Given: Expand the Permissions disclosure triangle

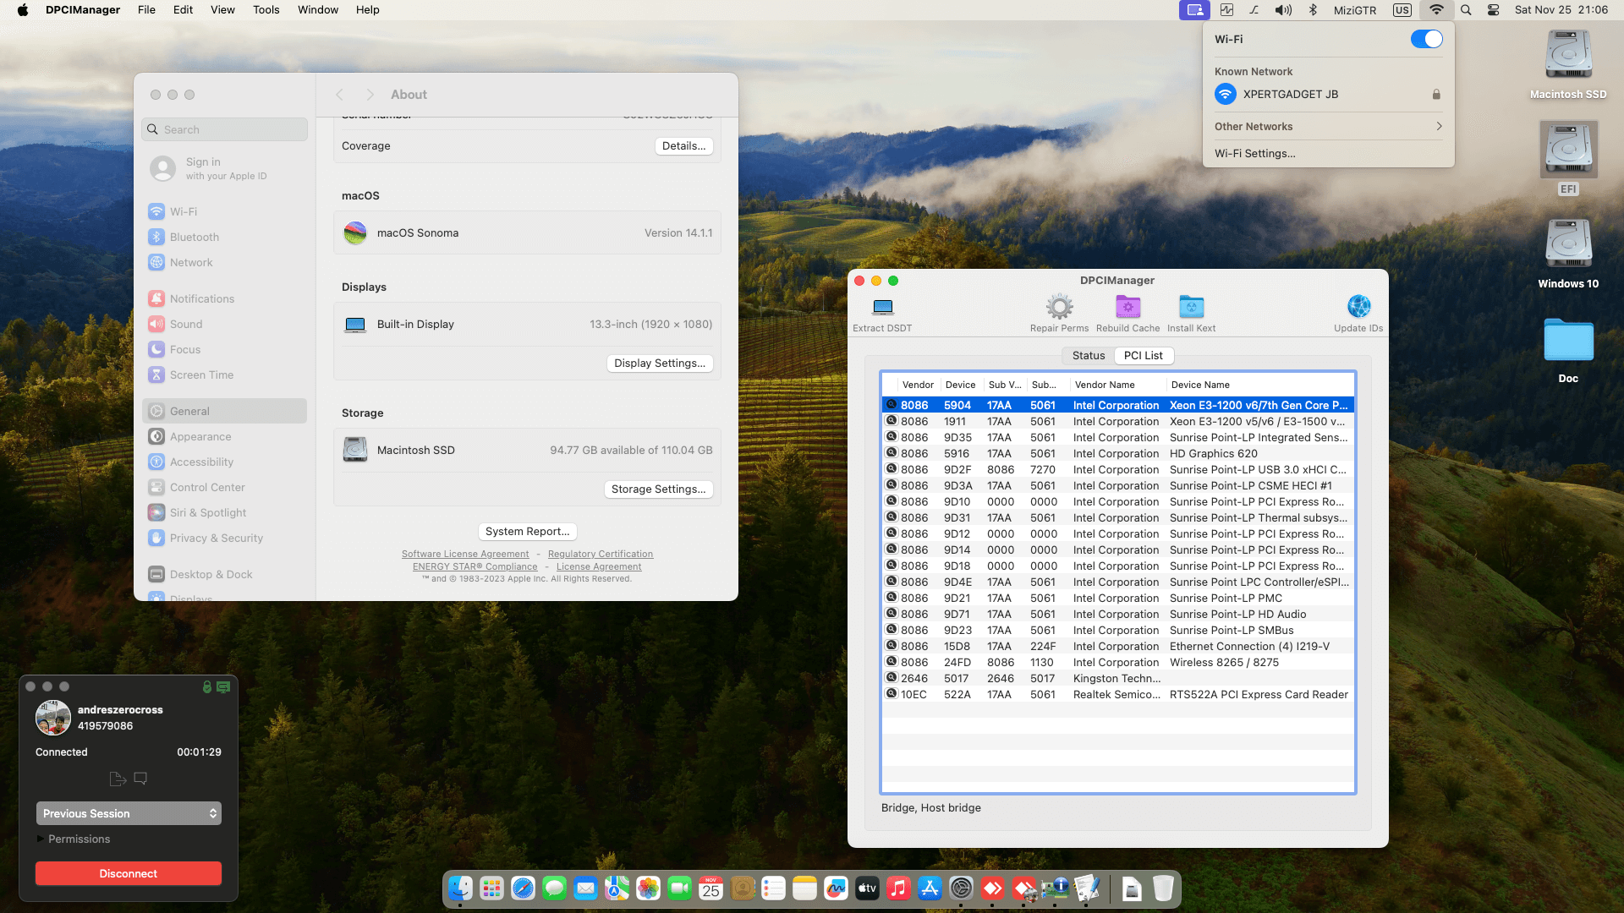Looking at the screenshot, I should 40,839.
